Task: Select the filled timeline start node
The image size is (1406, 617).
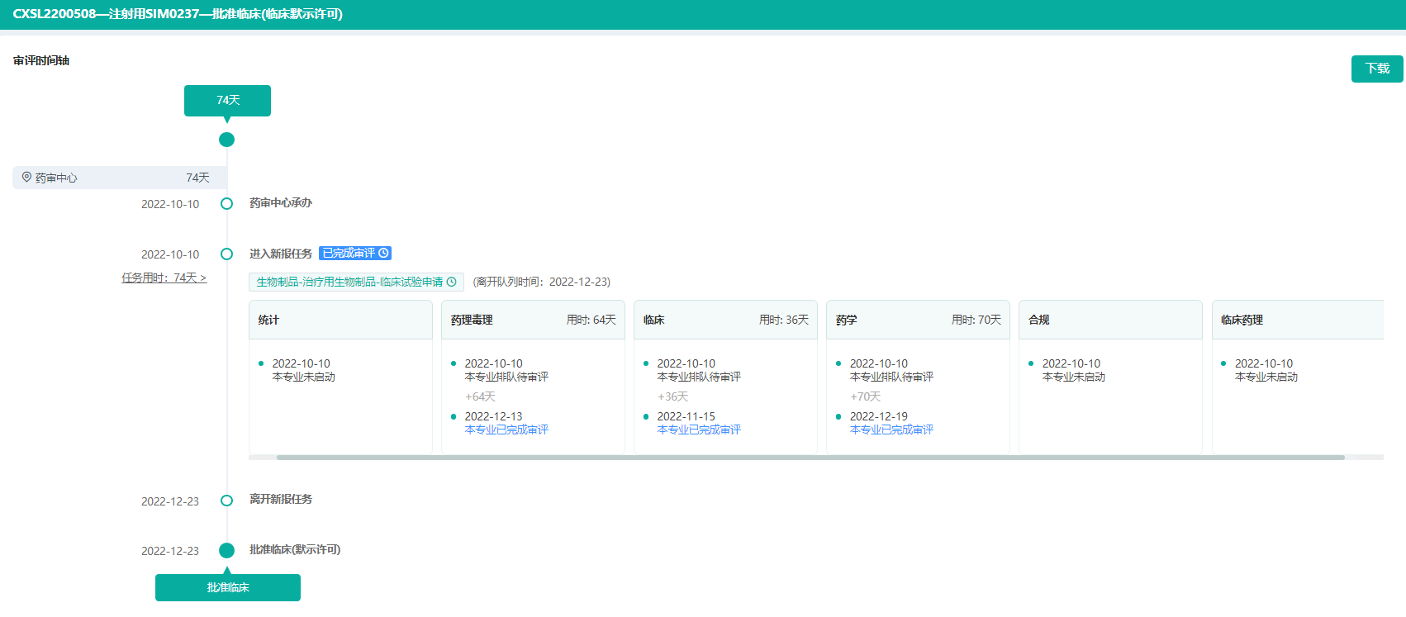Action: [226, 140]
